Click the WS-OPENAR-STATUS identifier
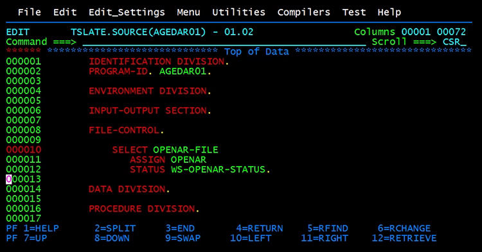The height and width of the screenshot is (252, 482). pos(219,169)
